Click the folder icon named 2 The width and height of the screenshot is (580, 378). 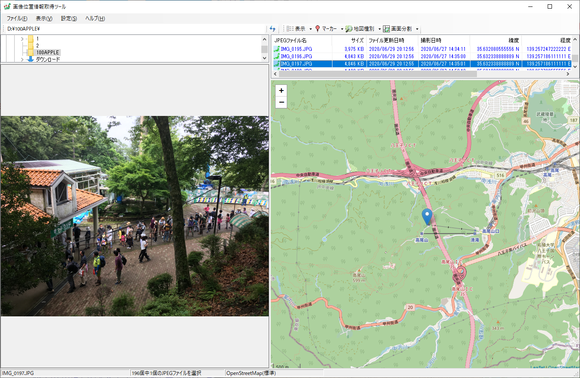(31, 45)
